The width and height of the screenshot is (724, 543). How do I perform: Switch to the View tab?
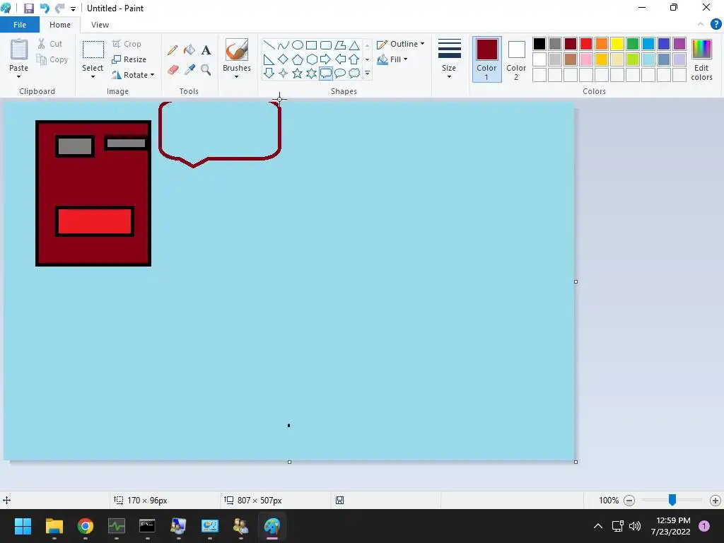pos(100,25)
